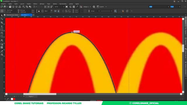Choose the Pie shape mode
This screenshot has height=105, width=187.
tap(66, 11)
